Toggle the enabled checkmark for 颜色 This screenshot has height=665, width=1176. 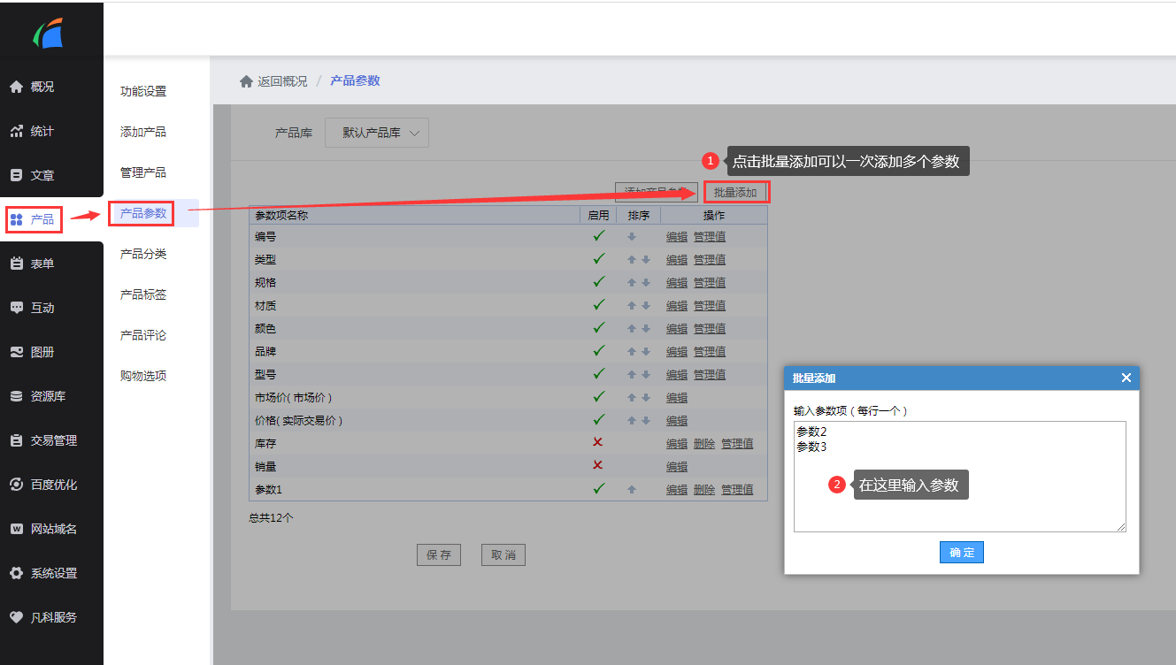pos(599,328)
